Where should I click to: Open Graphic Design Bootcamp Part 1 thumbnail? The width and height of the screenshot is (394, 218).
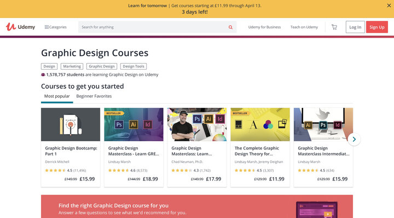point(71,124)
